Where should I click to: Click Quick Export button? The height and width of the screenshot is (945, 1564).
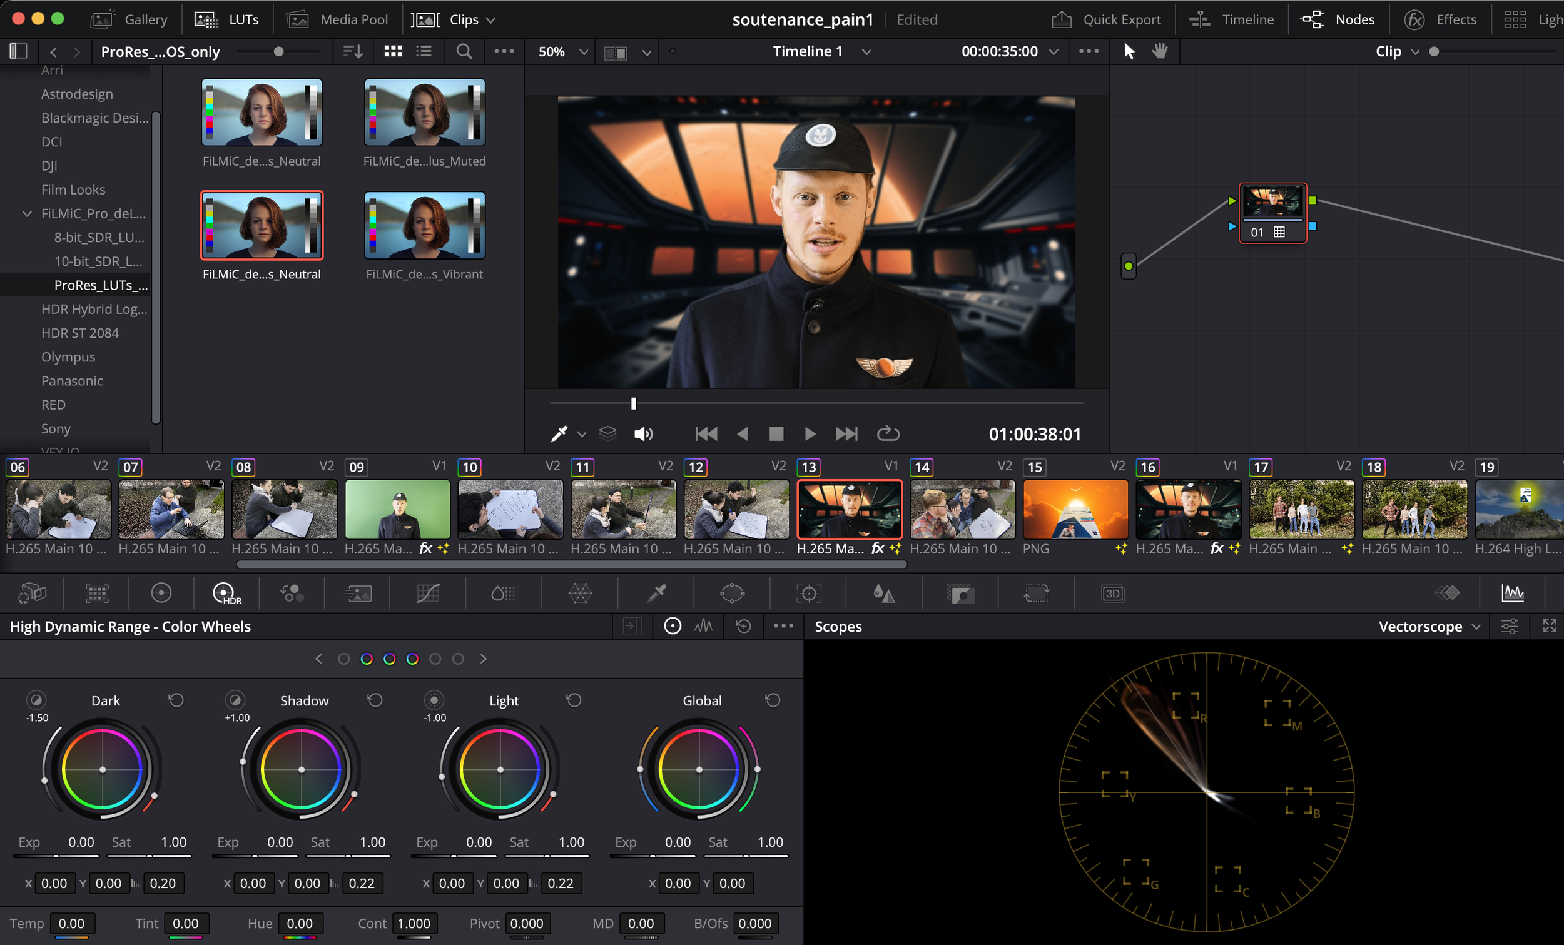pyautogui.click(x=1106, y=19)
